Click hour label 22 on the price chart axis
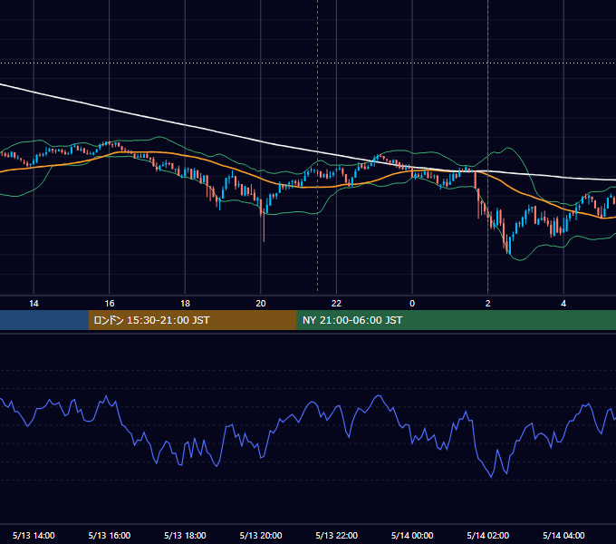 coord(337,304)
